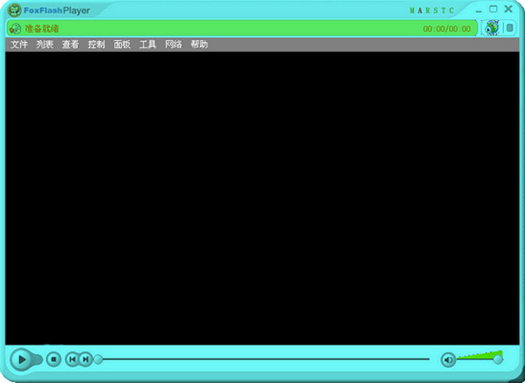The image size is (525, 383).
Task: Click the Stop playback button
Action: point(53,359)
